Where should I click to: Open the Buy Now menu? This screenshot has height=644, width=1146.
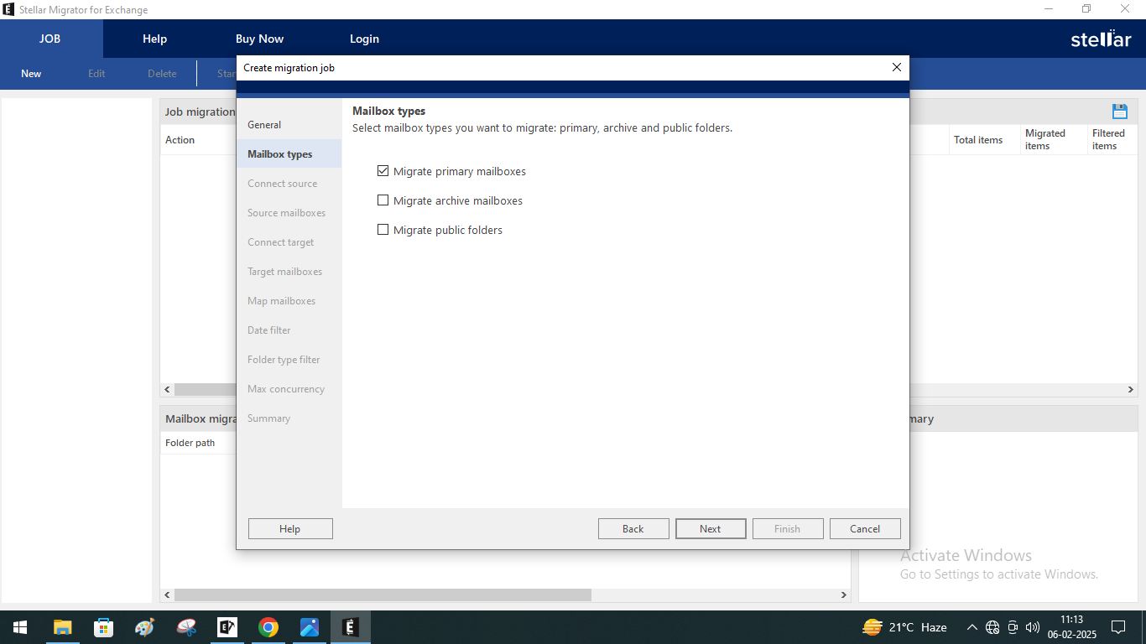(259, 39)
